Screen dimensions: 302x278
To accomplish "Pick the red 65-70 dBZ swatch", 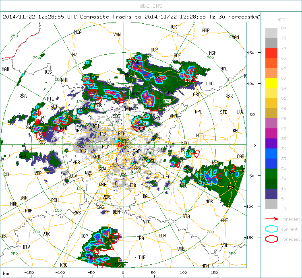I will point(271,53).
